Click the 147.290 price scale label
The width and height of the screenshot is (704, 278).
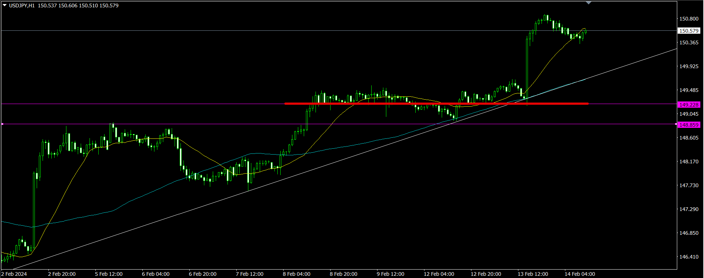tap(689, 209)
